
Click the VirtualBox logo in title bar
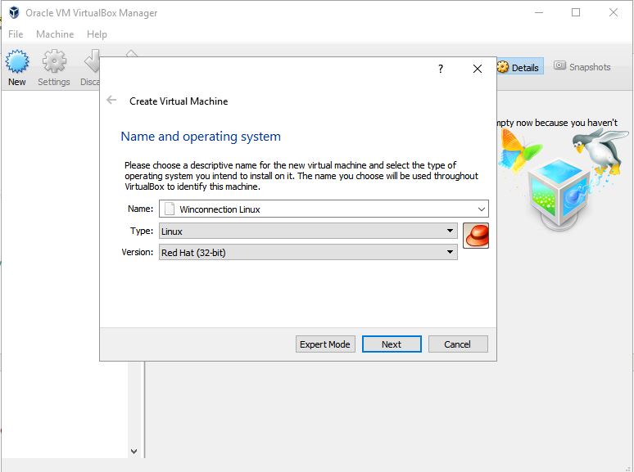point(14,13)
